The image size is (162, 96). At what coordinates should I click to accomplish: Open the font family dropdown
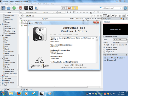pos(34,12)
